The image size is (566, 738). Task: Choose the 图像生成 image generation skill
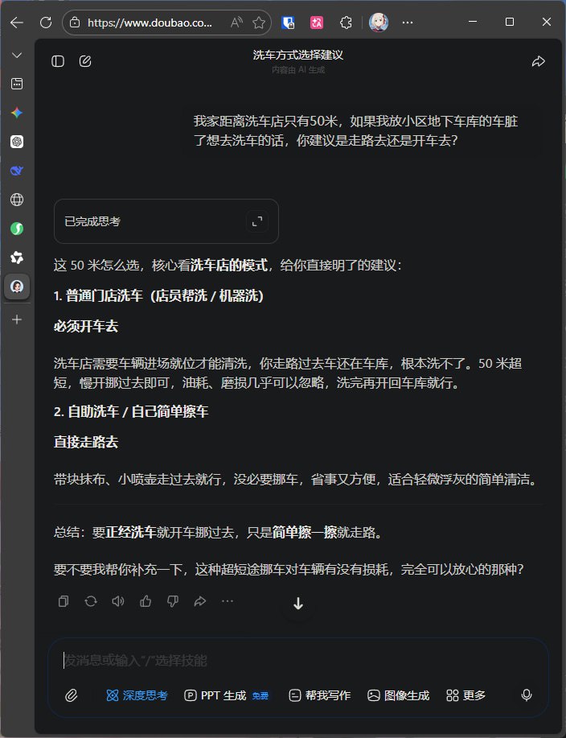click(398, 695)
